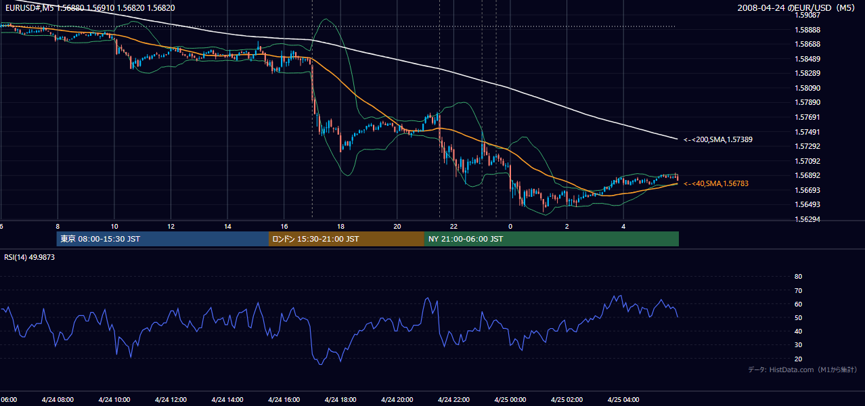Click the 4/25 00:00 date axis label
The width and height of the screenshot is (865, 406).
(x=510, y=400)
